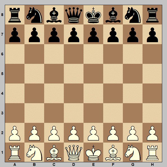The image size is (167, 167).
Task: Click the empty c6 square
Action: (x=54, y=54)
